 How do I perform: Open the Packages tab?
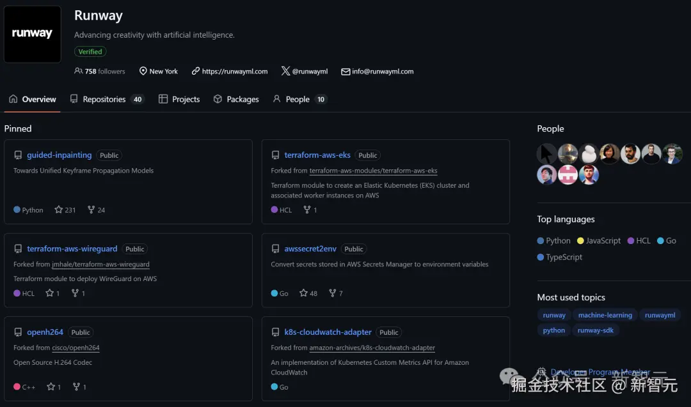[x=235, y=100]
